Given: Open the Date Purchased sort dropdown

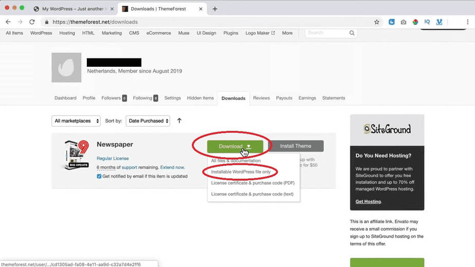Looking at the screenshot, I should click(x=148, y=121).
